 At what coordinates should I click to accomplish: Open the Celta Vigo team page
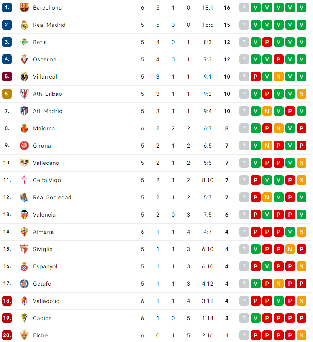[x=47, y=180]
